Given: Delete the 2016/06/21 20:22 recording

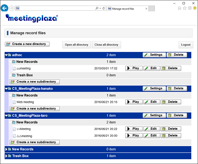Looking at the screenshot, I should point(171,129).
